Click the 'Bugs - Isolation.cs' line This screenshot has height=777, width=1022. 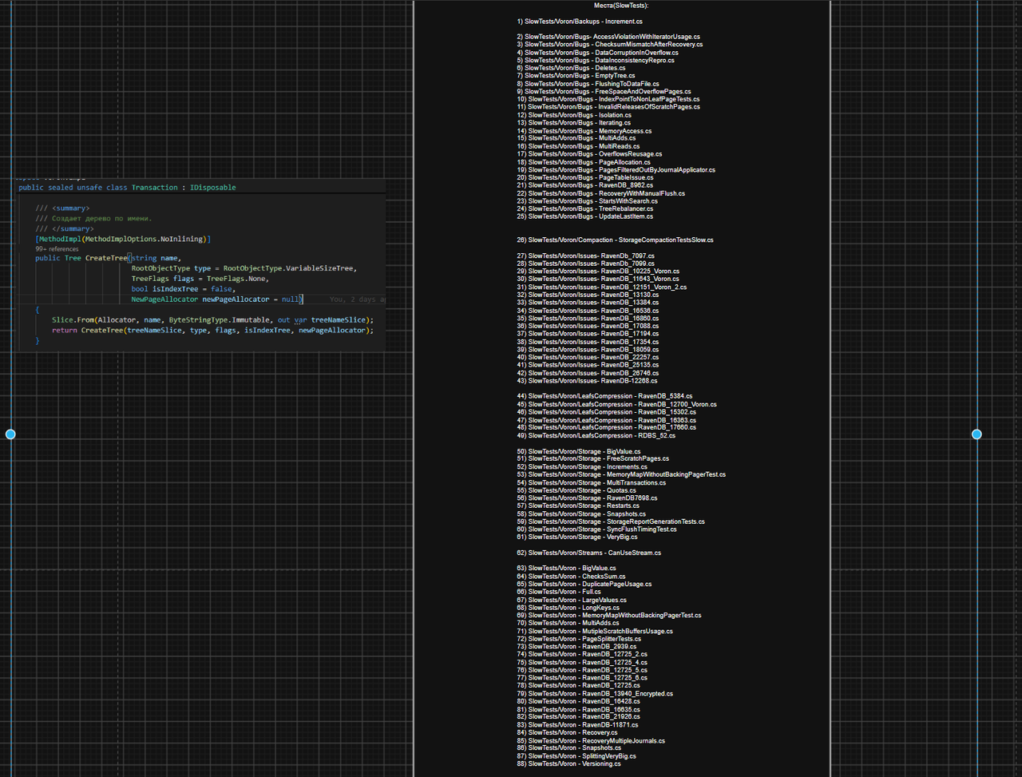[x=574, y=115]
